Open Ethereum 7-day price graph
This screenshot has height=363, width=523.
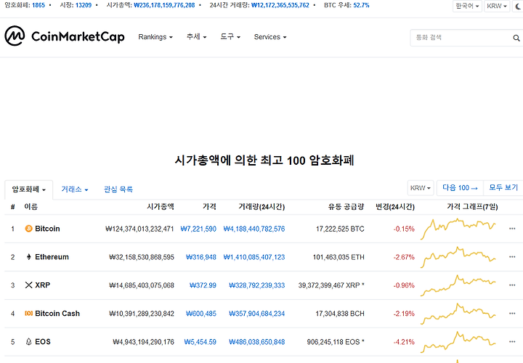pyautogui.click(x=458, y=257)
